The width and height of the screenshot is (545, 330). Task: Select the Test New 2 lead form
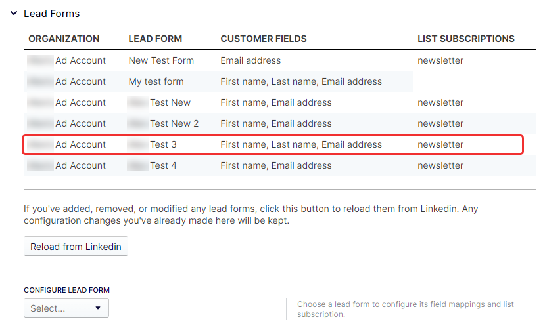(174, 123)
